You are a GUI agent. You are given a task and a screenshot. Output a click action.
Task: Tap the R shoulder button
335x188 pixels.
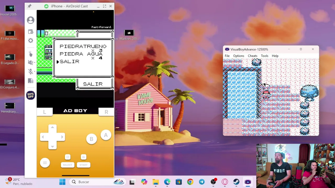[x=106, y=112]
